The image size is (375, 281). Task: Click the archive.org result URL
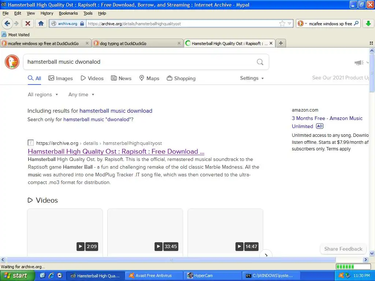99,143
